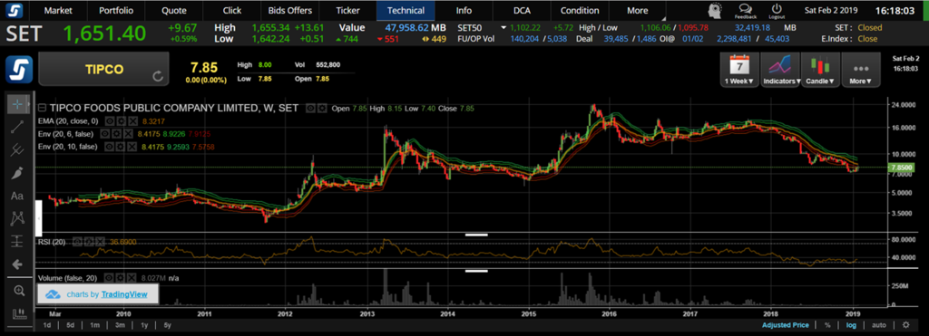Image resolution: width=929 pixels, height=336 pixels.
Task: Toggle visibility of RSI (20) indicator
Action: coord(77,241)
